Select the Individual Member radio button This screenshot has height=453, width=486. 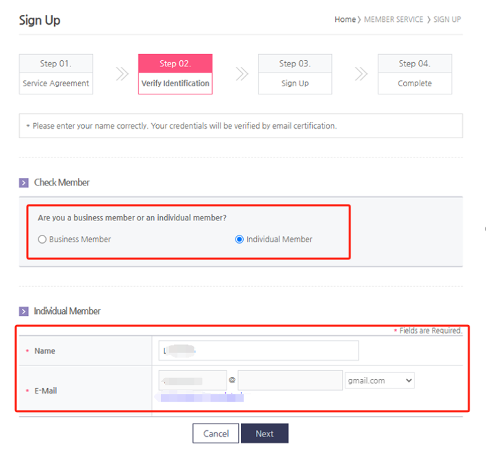tap(240, 240)
